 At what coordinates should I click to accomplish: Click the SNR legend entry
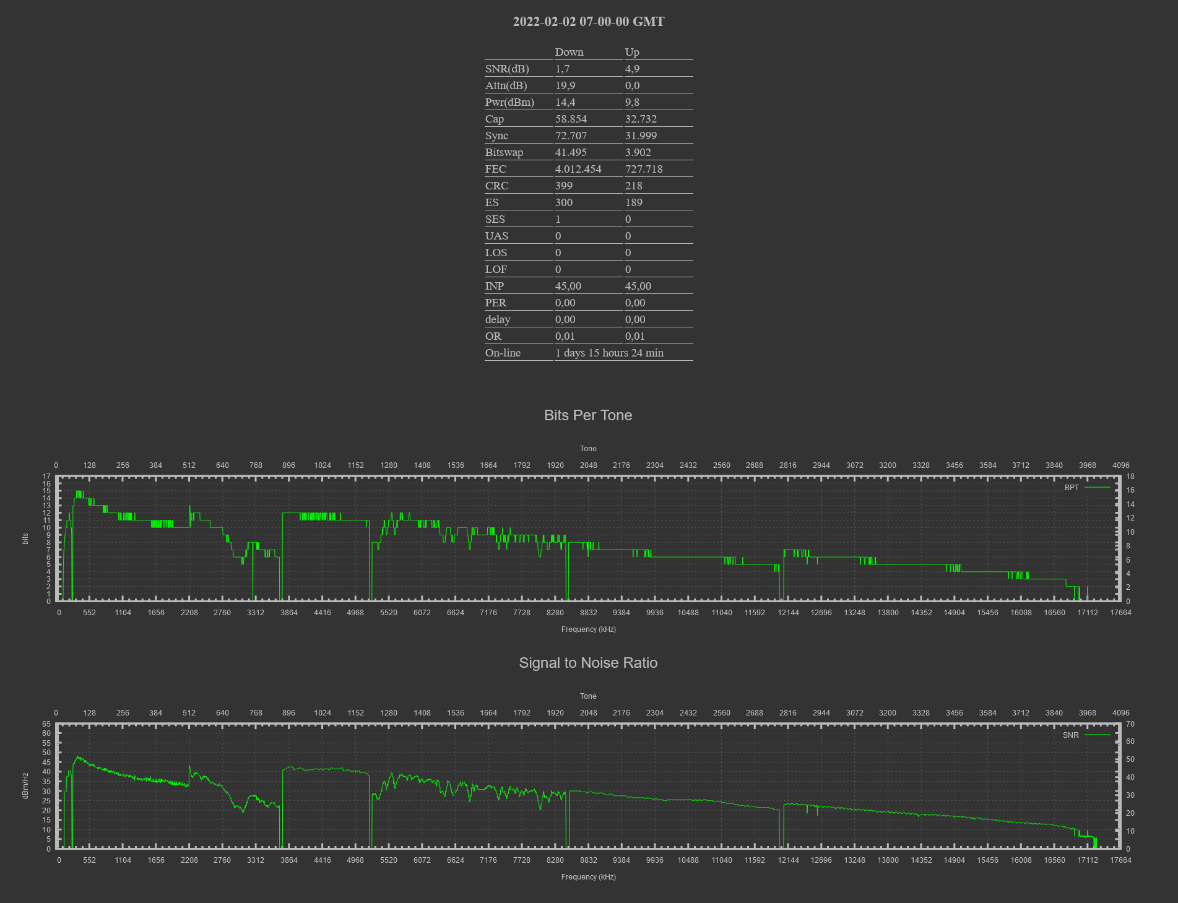(1086, 735)
